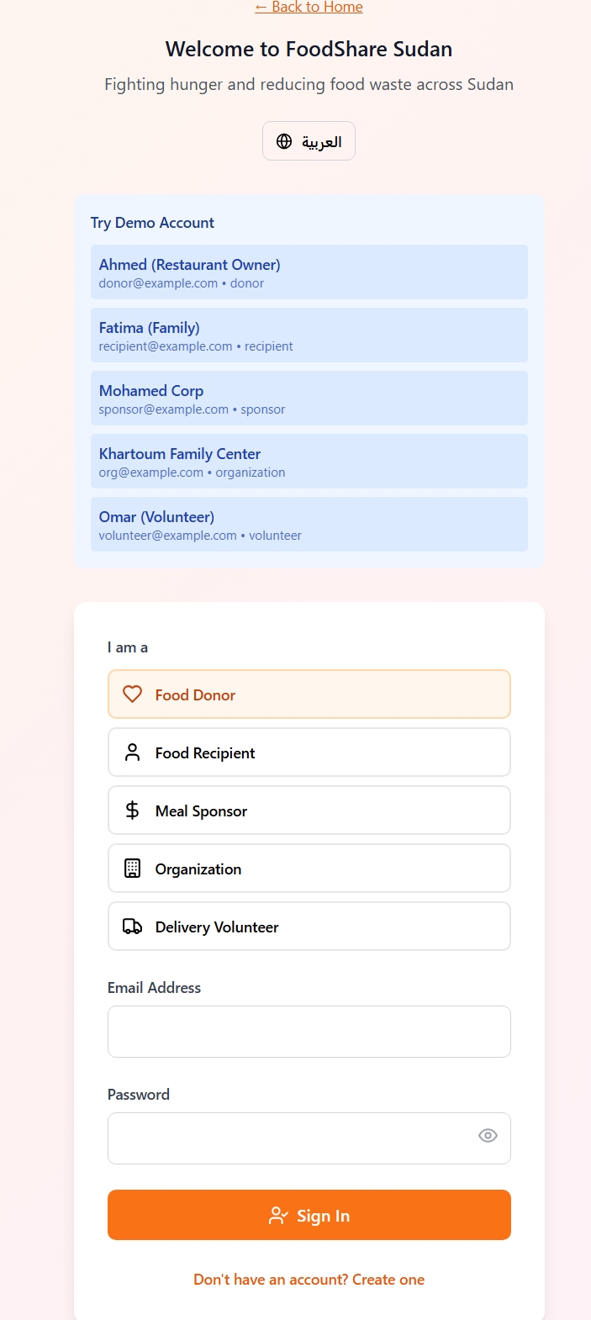
Task: Click the dollar icon on Meal Sponsor
Action: click(132, 810)
